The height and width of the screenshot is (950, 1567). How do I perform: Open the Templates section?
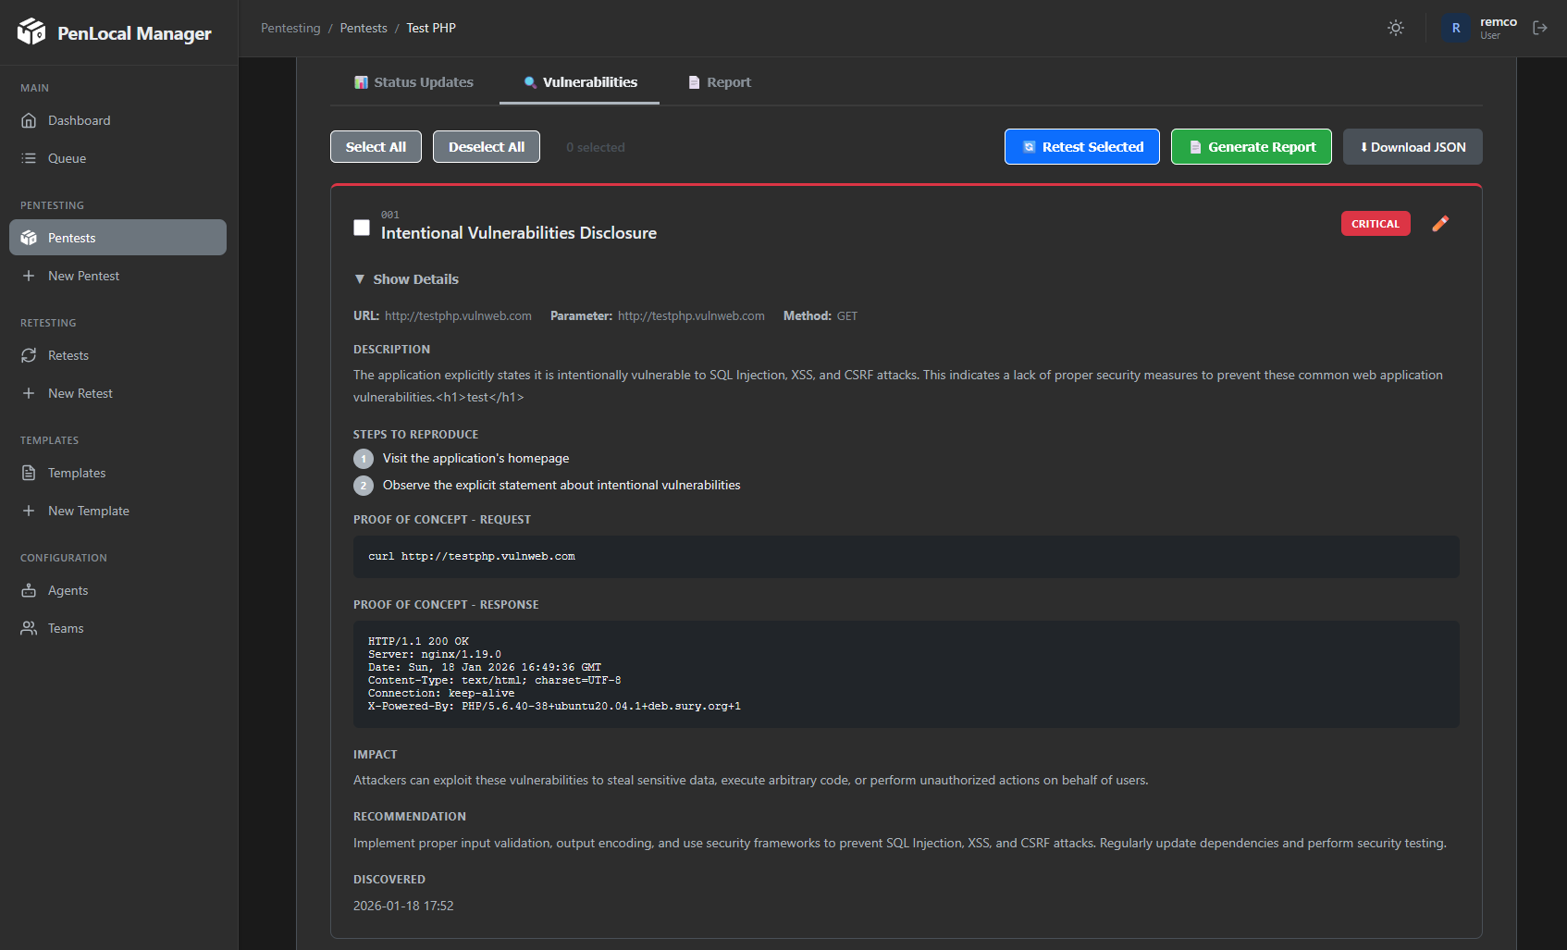[77, 473]
